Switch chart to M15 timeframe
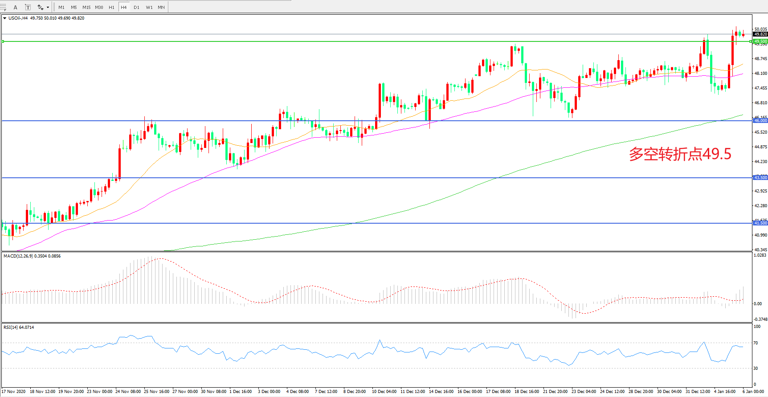Viewport: 768px width, 397px height. pyautogui.click(x=86, y=7)
